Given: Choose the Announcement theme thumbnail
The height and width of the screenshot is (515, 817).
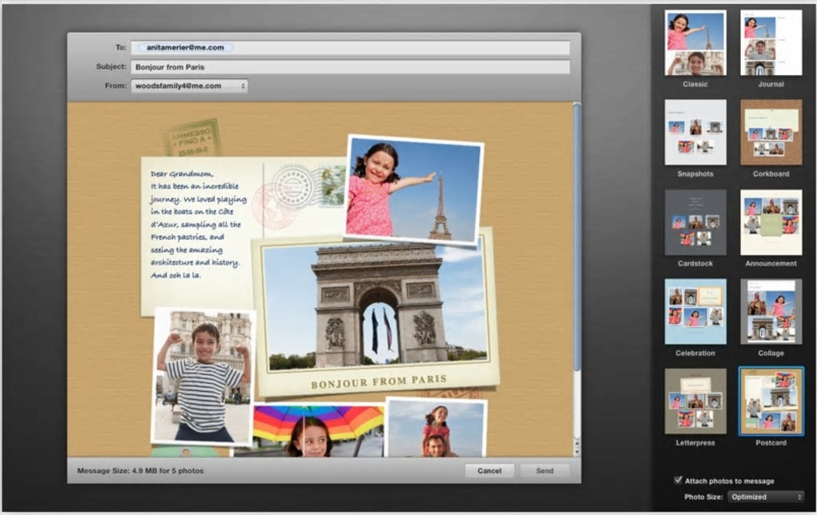Looking at the screenshot, I should pyautogui.click(x=771, y=222).
